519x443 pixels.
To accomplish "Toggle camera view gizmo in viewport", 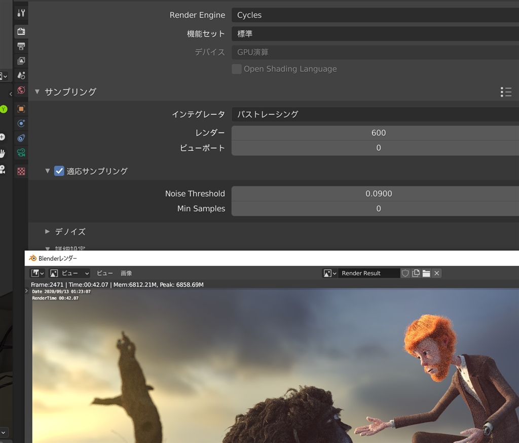I will [x=2, y=169].
